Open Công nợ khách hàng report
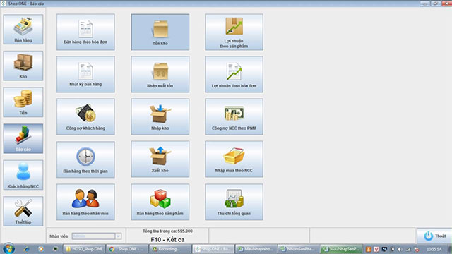 point(85,116)
